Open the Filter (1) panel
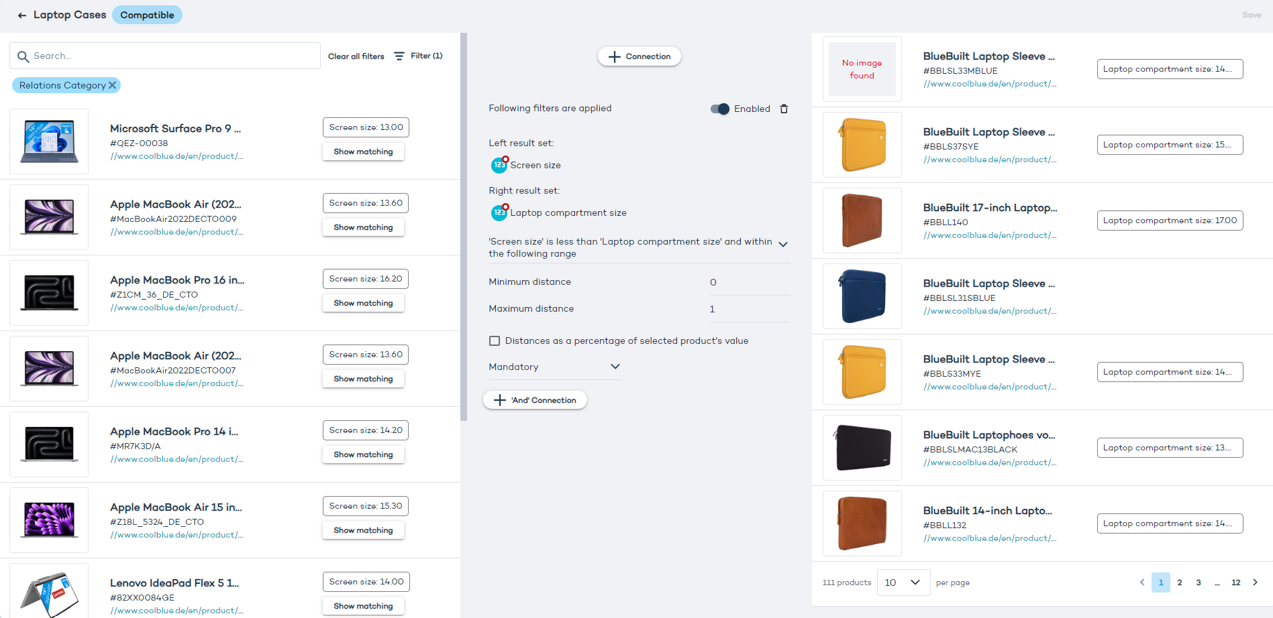 pos(418,56)
